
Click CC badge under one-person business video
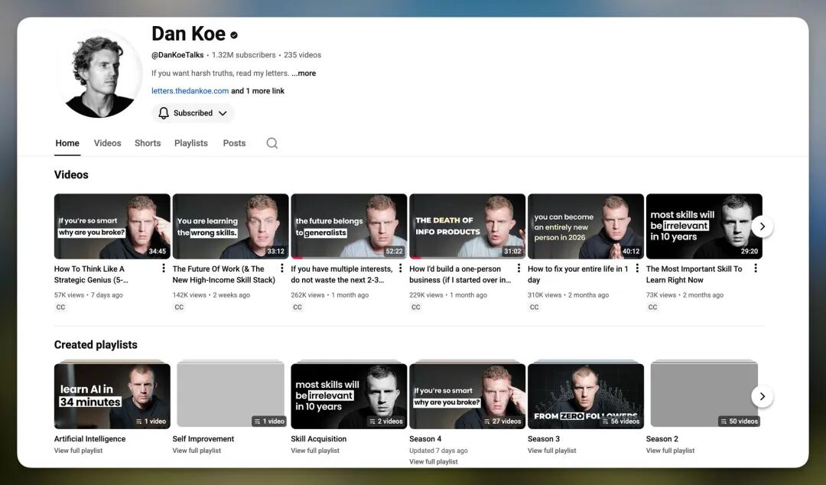tap(416, 308)
